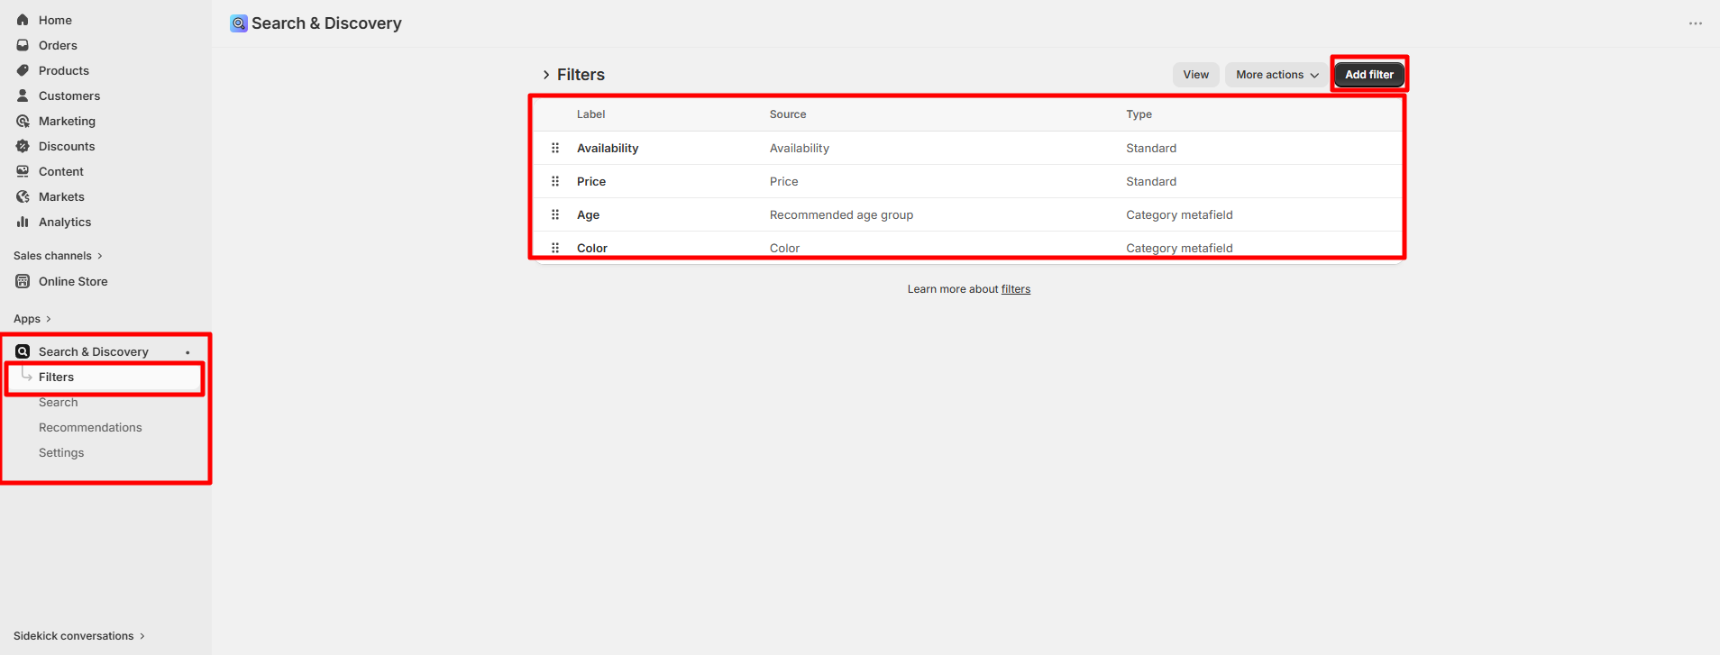Click the Discounts badge icon
1720x655 pixels.
pyautogui.click(x=23, y=146)
